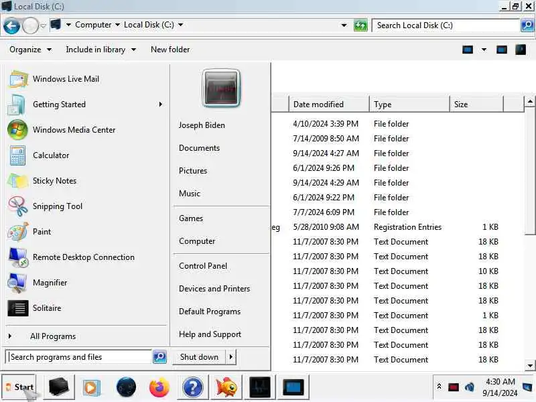Open Computer from Start menu
This screenshot has width=536, height=402.
tap(197, 241)
